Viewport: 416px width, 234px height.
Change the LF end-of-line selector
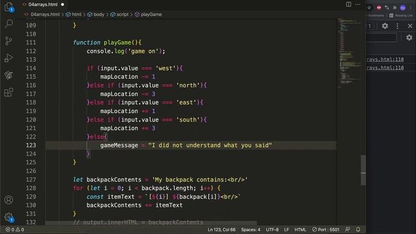287,229
